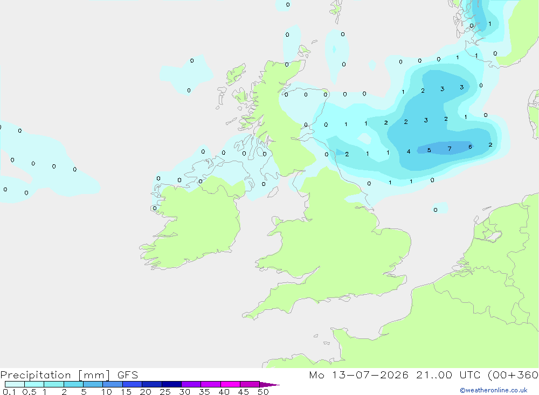539x395 pixels.
Task: Click the '45' legend scale label
Action: [x=244, y=392]
